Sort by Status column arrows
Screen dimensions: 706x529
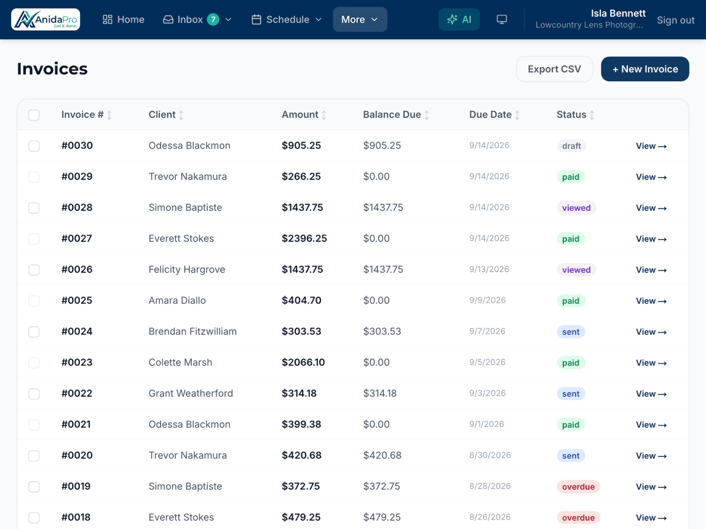click(x=592, y=115)
